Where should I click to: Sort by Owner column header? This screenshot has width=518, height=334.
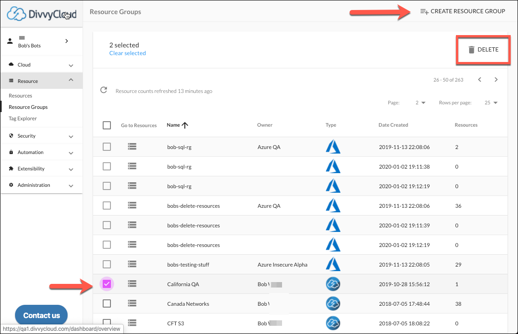coord(265,125)
